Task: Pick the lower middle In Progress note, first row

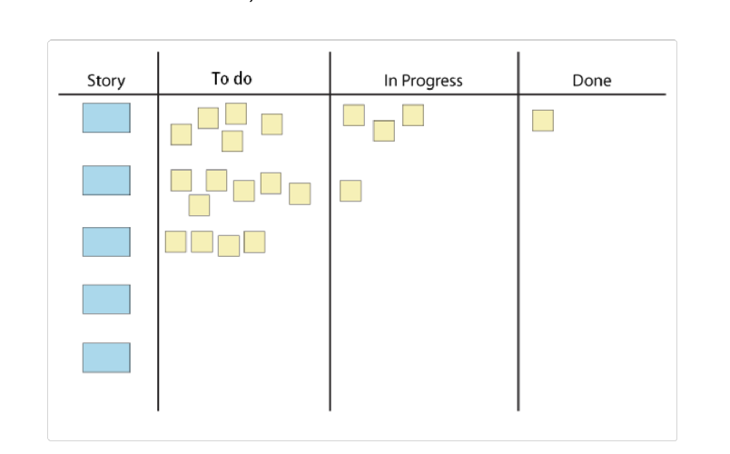Action: pyautogui.click(x=384, y=131)
